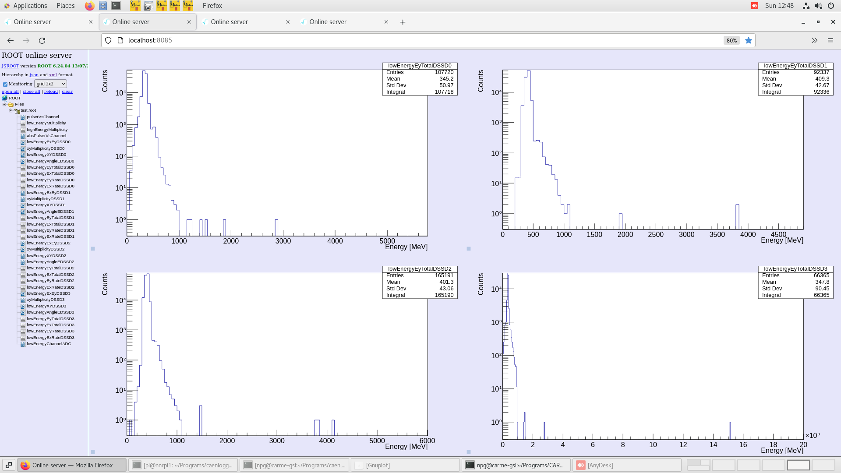Click the open all link
The image size is (841, 473).
(x=10, y=91)
